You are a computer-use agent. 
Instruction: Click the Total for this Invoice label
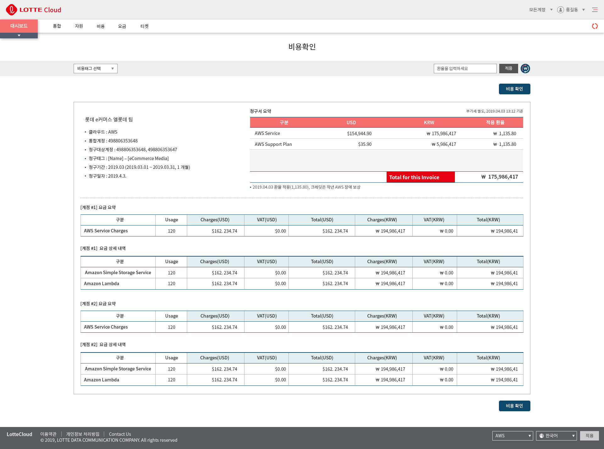[x=421, y=177]
